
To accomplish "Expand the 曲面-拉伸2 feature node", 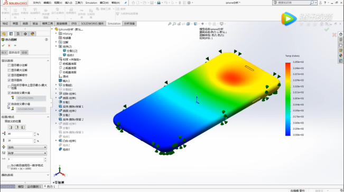I will coord(56,111).
